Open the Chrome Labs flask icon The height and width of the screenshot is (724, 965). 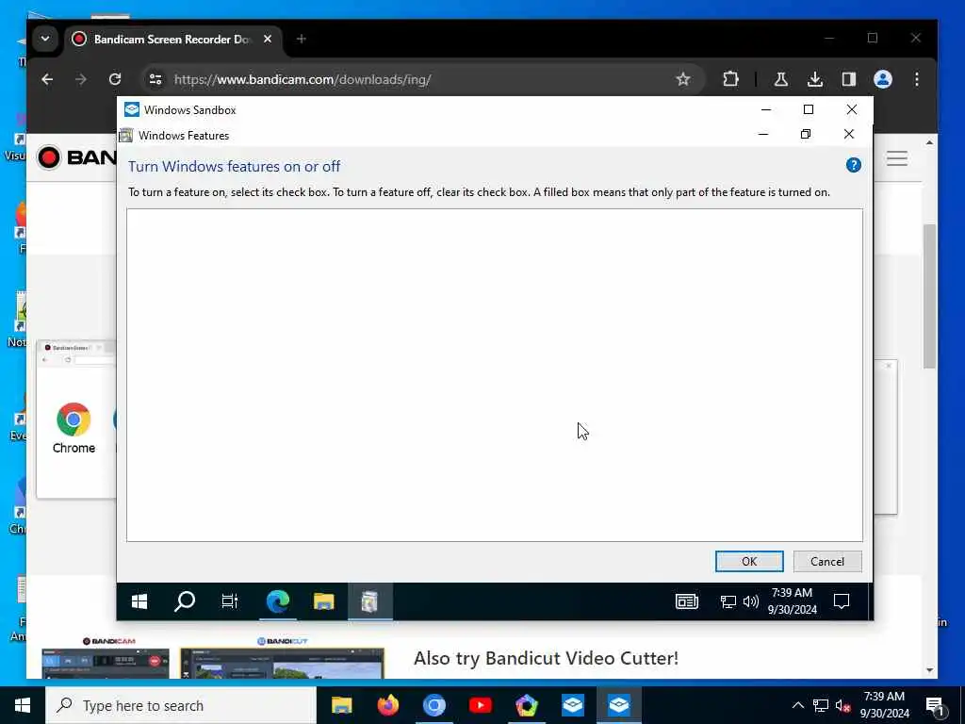(x=781, y=79)
